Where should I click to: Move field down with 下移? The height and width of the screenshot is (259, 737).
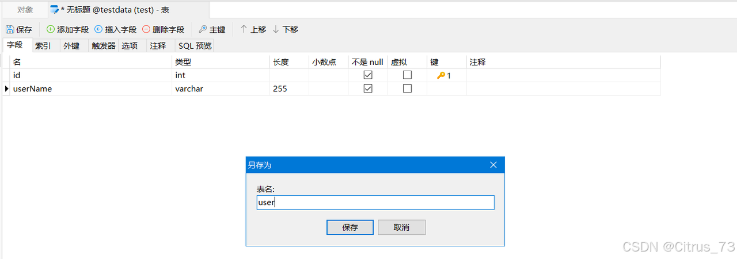point(285,29)
